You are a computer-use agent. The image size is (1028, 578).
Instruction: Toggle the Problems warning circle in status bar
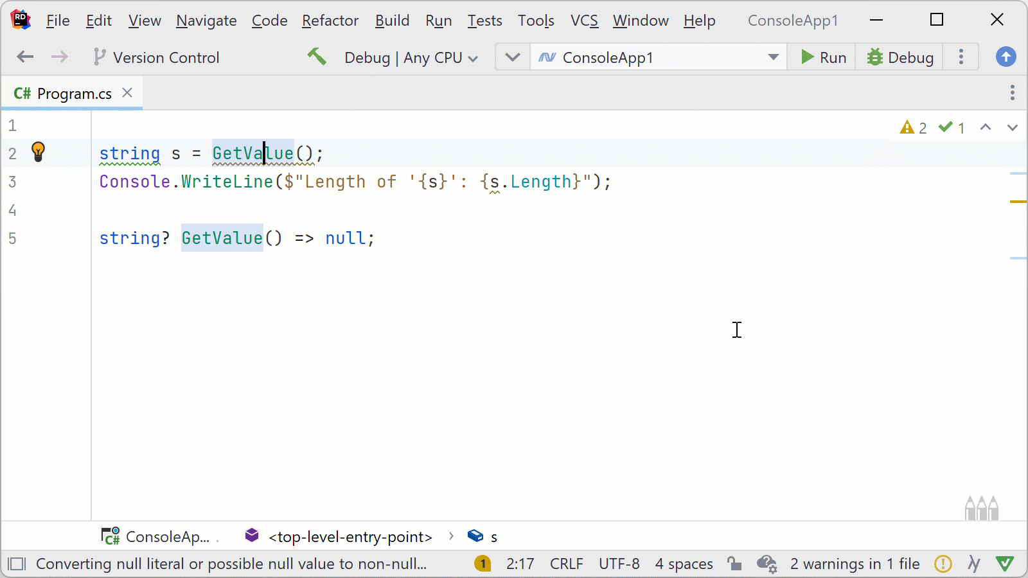pyautogui.click(x=943, y=564)
